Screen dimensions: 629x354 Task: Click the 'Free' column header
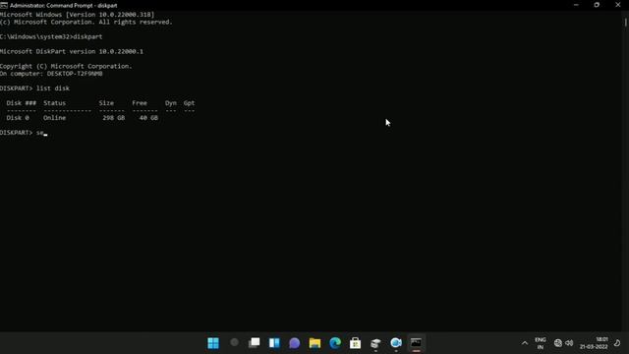tap(140, 103)
